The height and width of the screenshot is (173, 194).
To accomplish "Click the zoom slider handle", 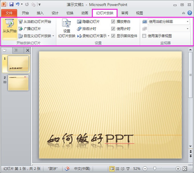I will pos(155,168).
